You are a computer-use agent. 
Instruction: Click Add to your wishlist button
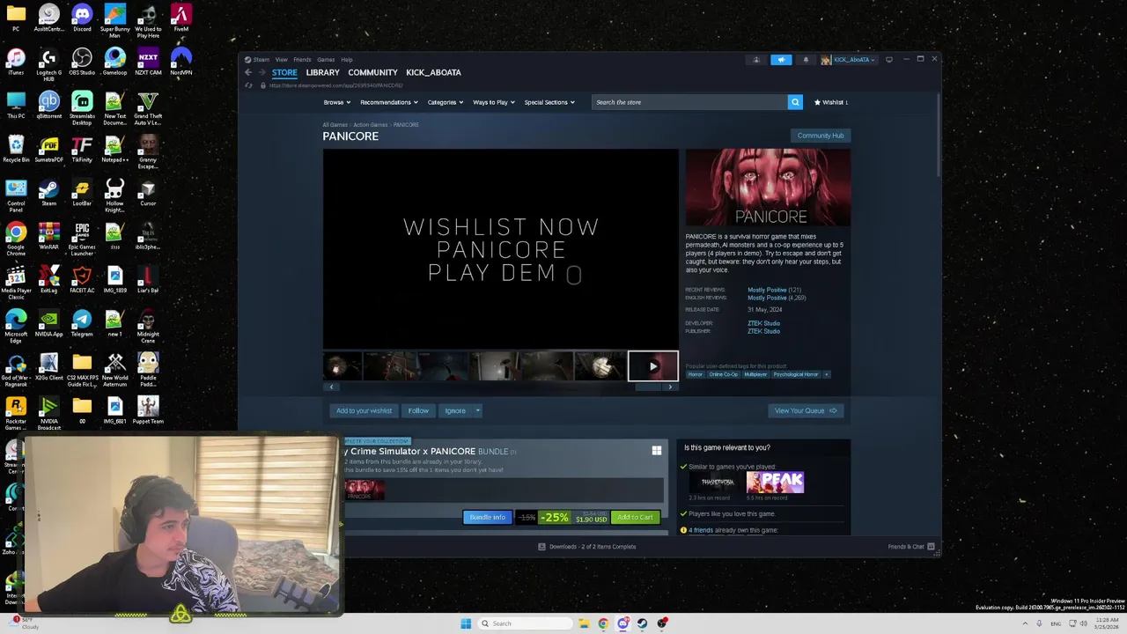click(x=364, y=410)
